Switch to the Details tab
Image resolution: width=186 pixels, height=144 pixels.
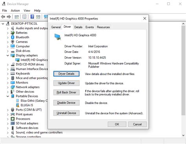point(78,27)
